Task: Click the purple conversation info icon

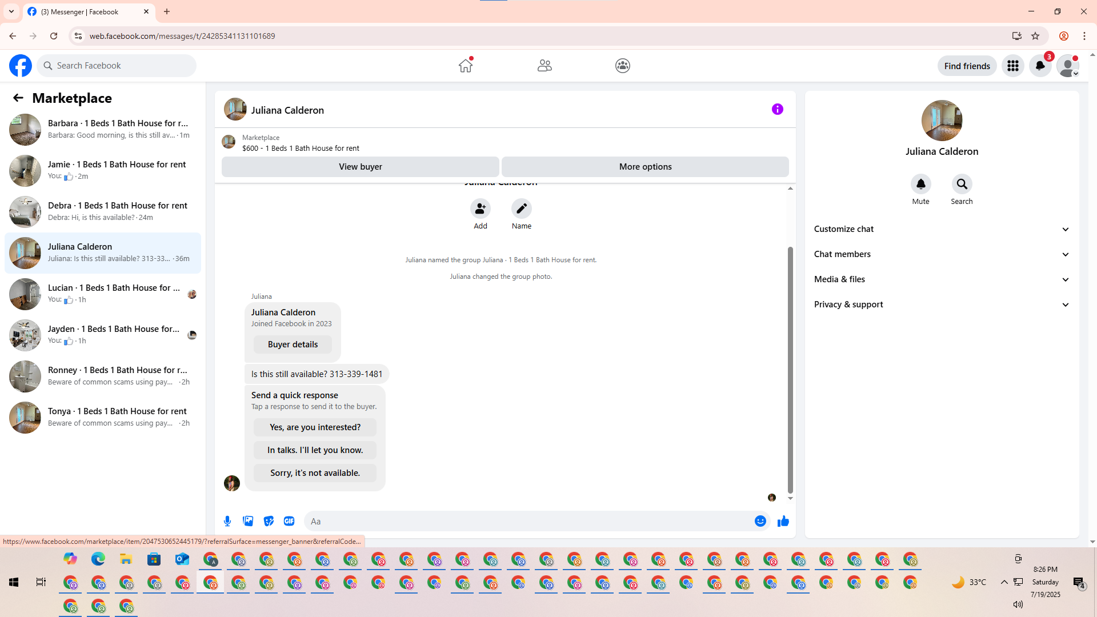Action: (777, 109)
